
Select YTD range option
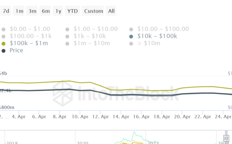click(x=72, y=11)
